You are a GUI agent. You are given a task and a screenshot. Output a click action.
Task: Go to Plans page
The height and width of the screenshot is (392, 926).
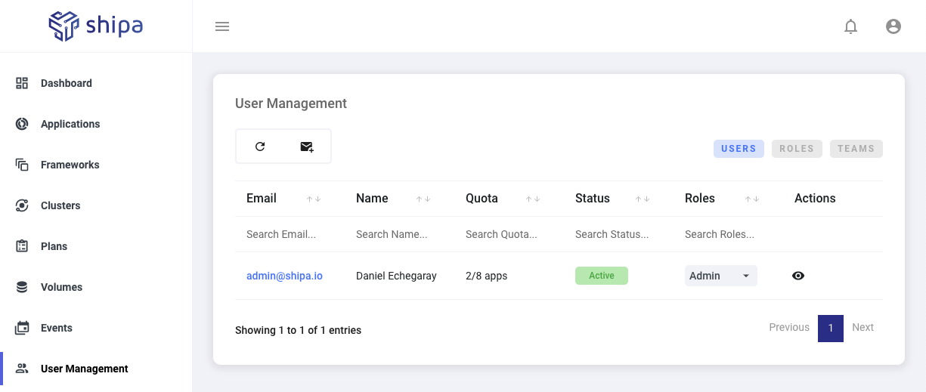[x=54, y=246]
